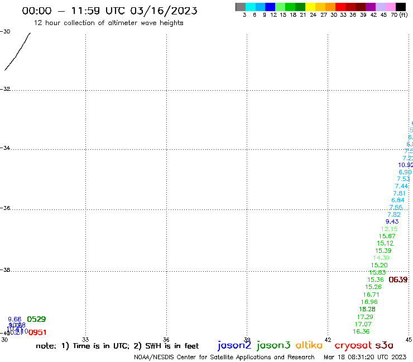Click the wave height value 17.07
The width and height of the screenshot is (413, 362).
(363, 324)
